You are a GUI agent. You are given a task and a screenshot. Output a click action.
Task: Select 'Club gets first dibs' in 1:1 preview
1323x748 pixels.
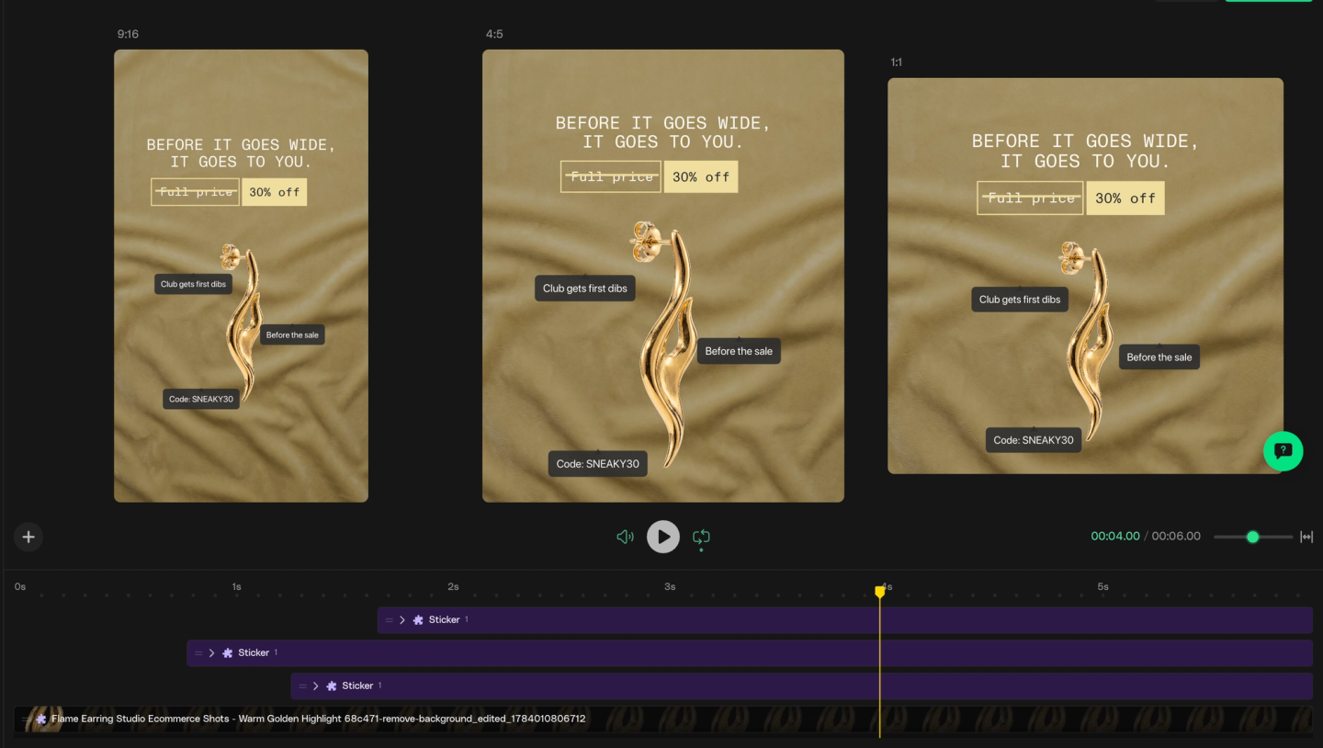(1020, 300)
